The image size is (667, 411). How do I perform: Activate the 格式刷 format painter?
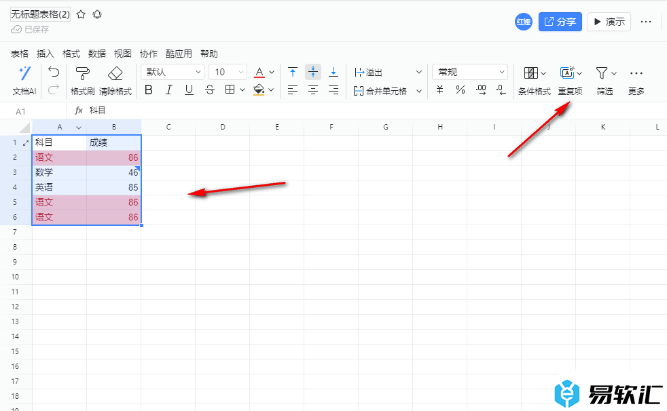coord(82,81)
